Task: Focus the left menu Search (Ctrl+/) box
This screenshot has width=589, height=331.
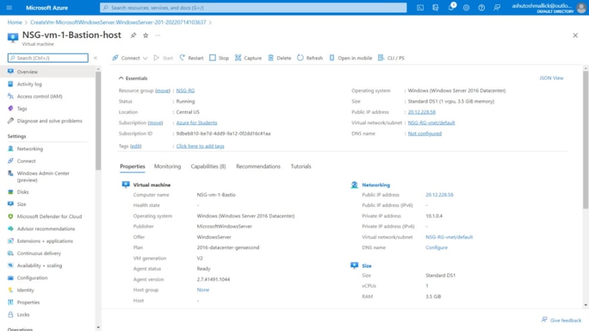Action: [x=48, y=58]
